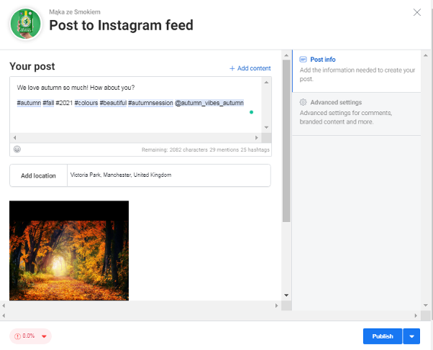
Task: Click the Advanced settings gear icon
Action: click(303, 102)
